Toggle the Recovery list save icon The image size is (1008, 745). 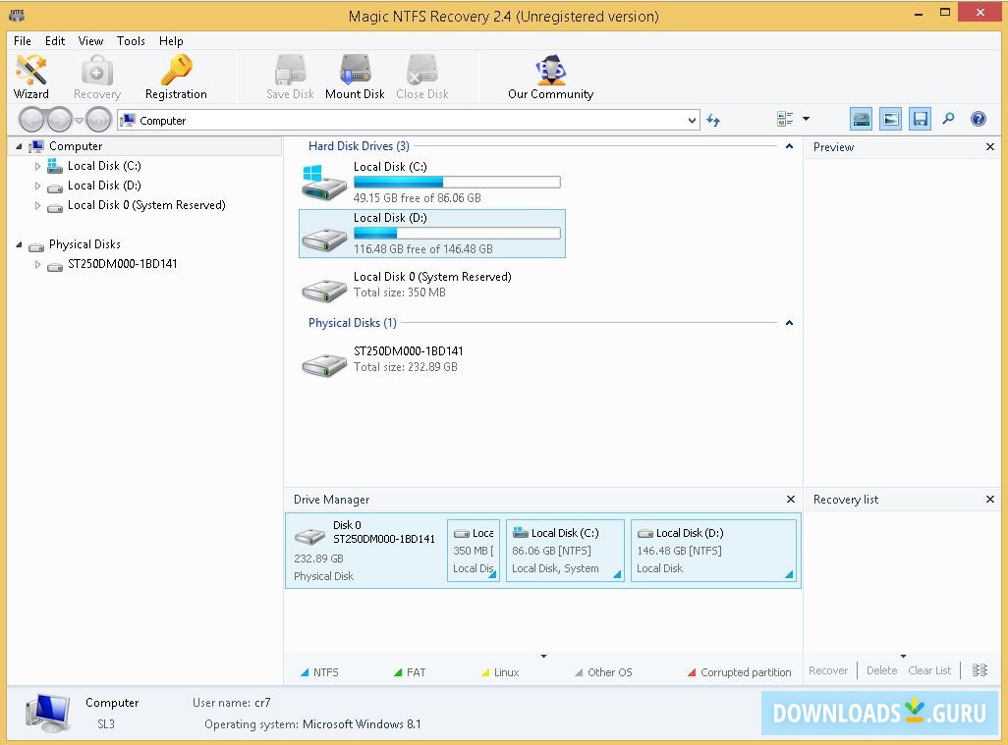920,119
